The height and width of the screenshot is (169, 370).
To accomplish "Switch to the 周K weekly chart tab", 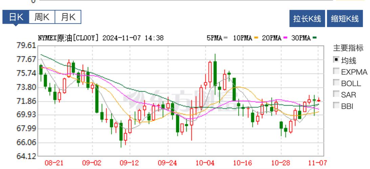I will [42, 17].
